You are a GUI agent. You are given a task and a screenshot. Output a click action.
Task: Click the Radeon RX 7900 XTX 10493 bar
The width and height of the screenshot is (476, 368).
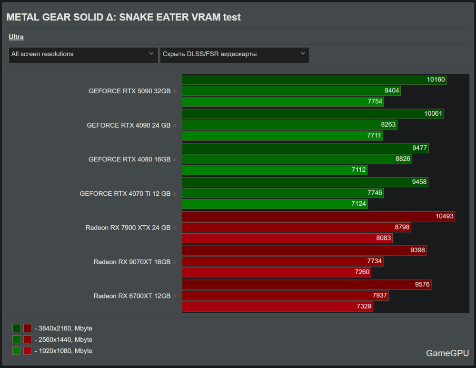click(x=318, y=217)
